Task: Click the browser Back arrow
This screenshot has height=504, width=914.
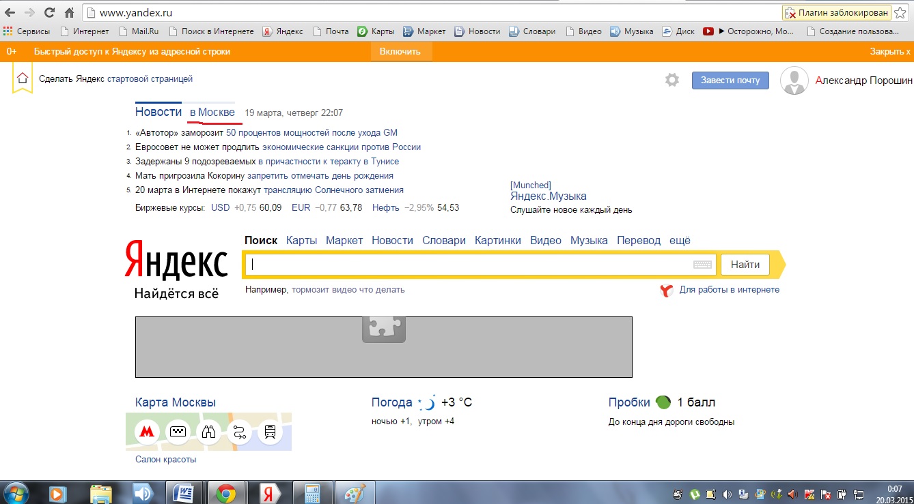Action: coord(10,12)
